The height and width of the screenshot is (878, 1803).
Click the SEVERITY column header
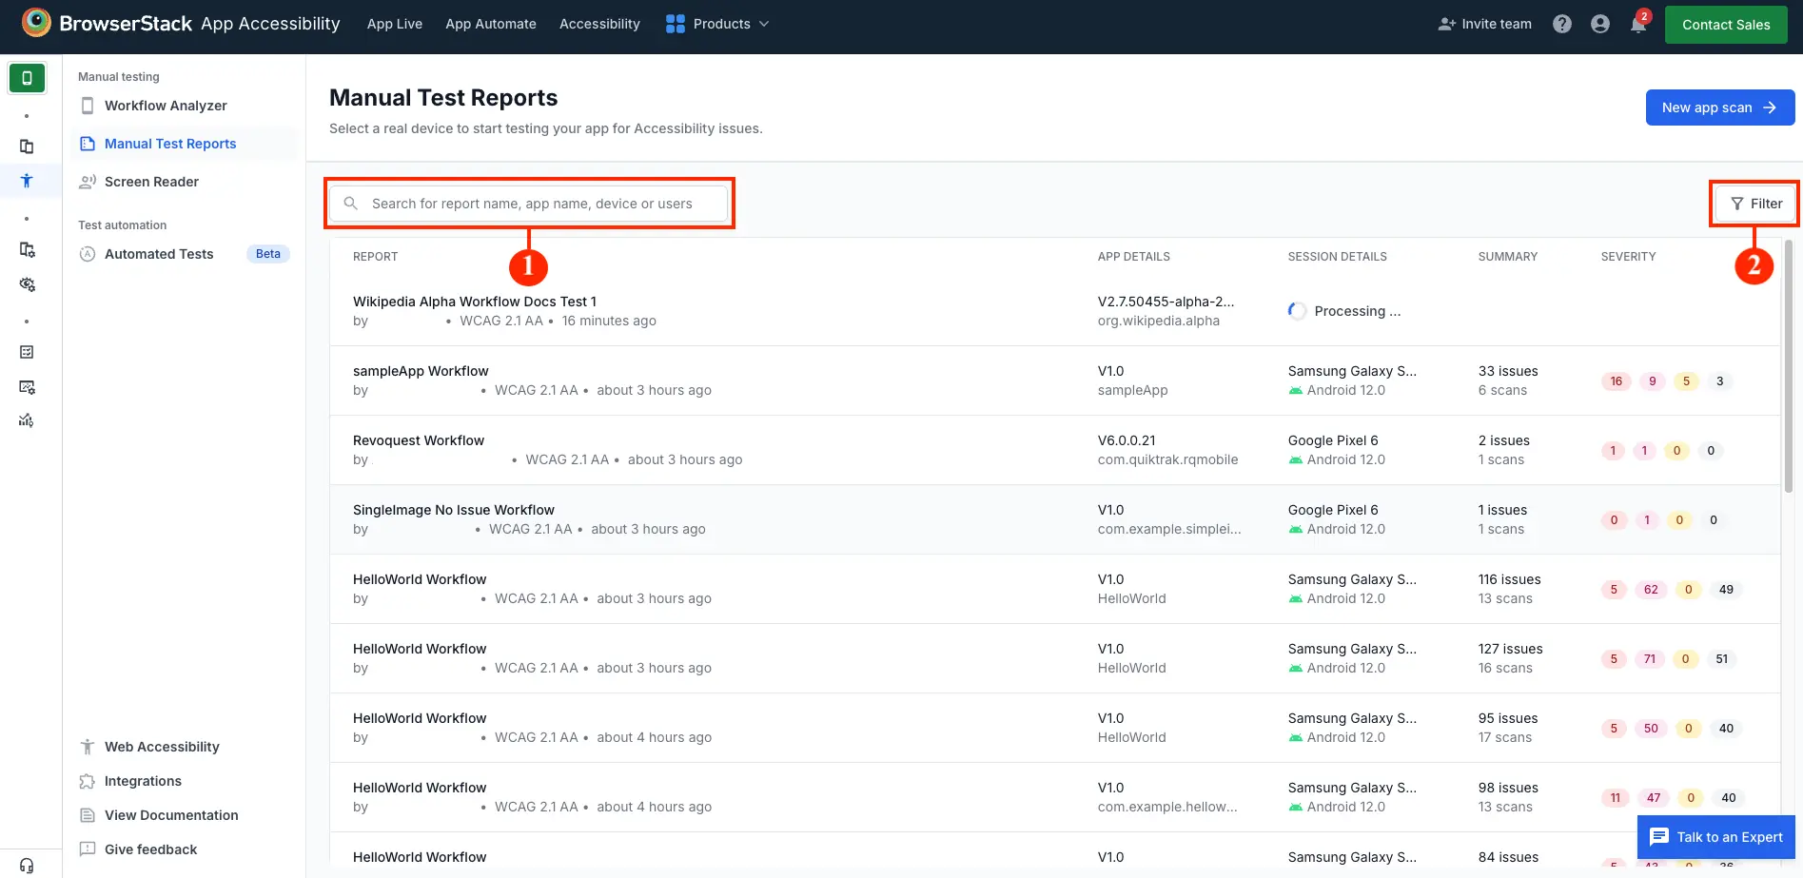pyautogui.click(x=1628, y=257)
